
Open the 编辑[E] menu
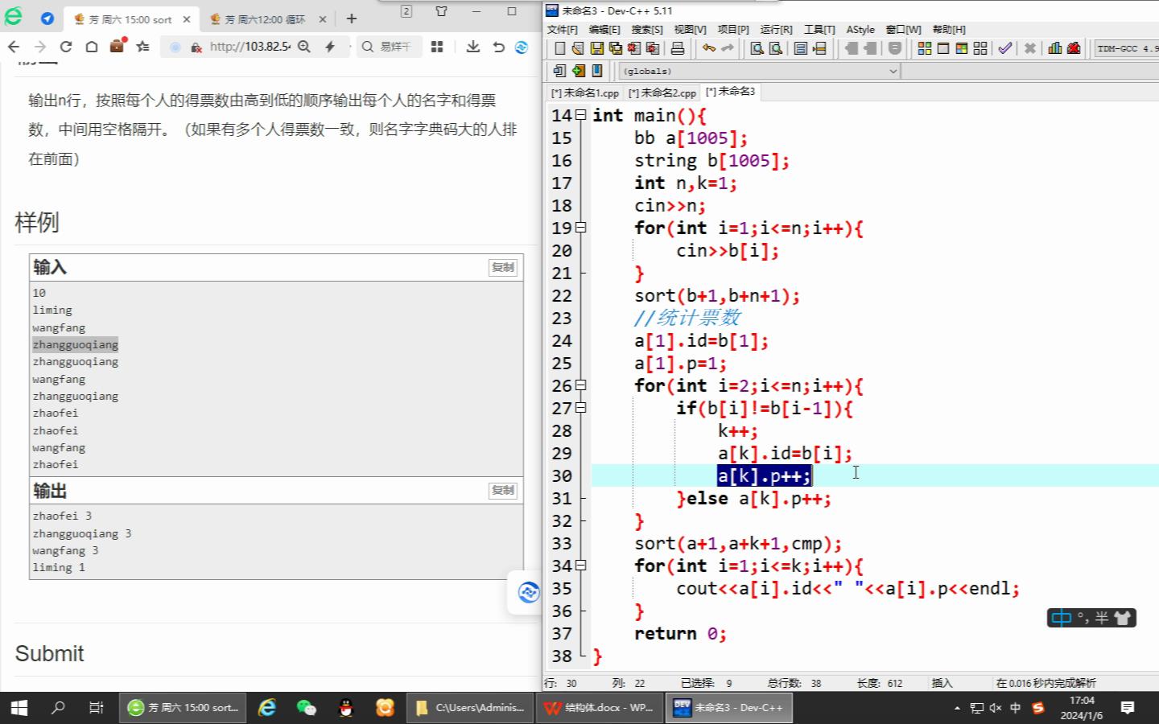click(x=604, y=29)
